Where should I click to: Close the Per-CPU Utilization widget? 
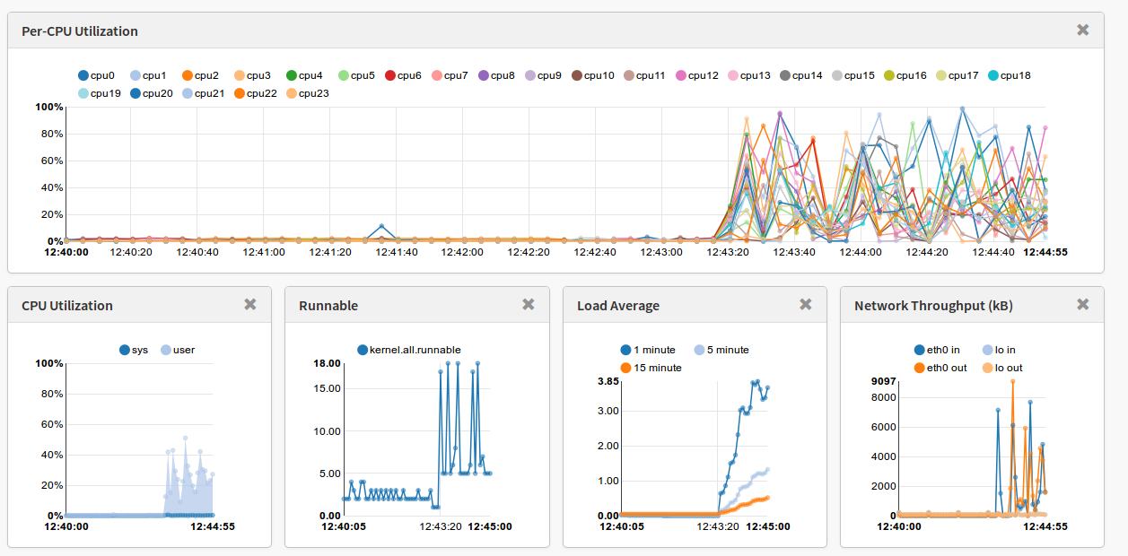(1082, 30)
